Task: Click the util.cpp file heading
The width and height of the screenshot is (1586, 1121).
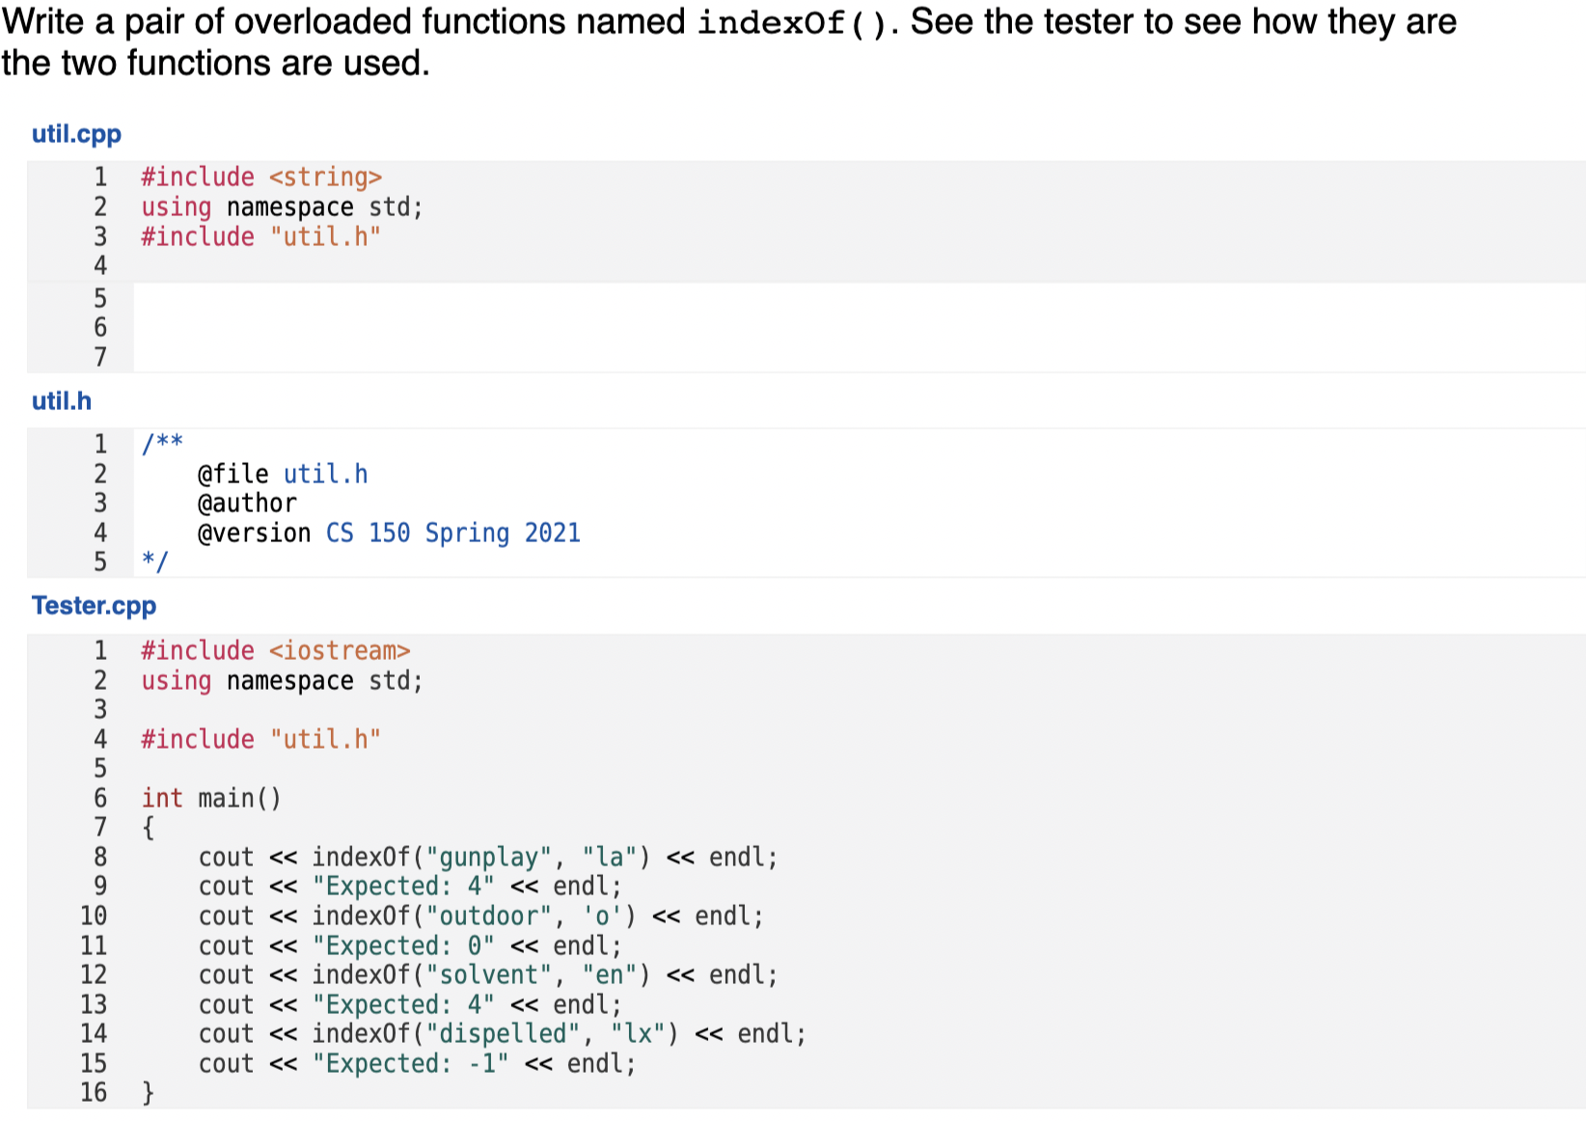Action: (x=76, y=134)
